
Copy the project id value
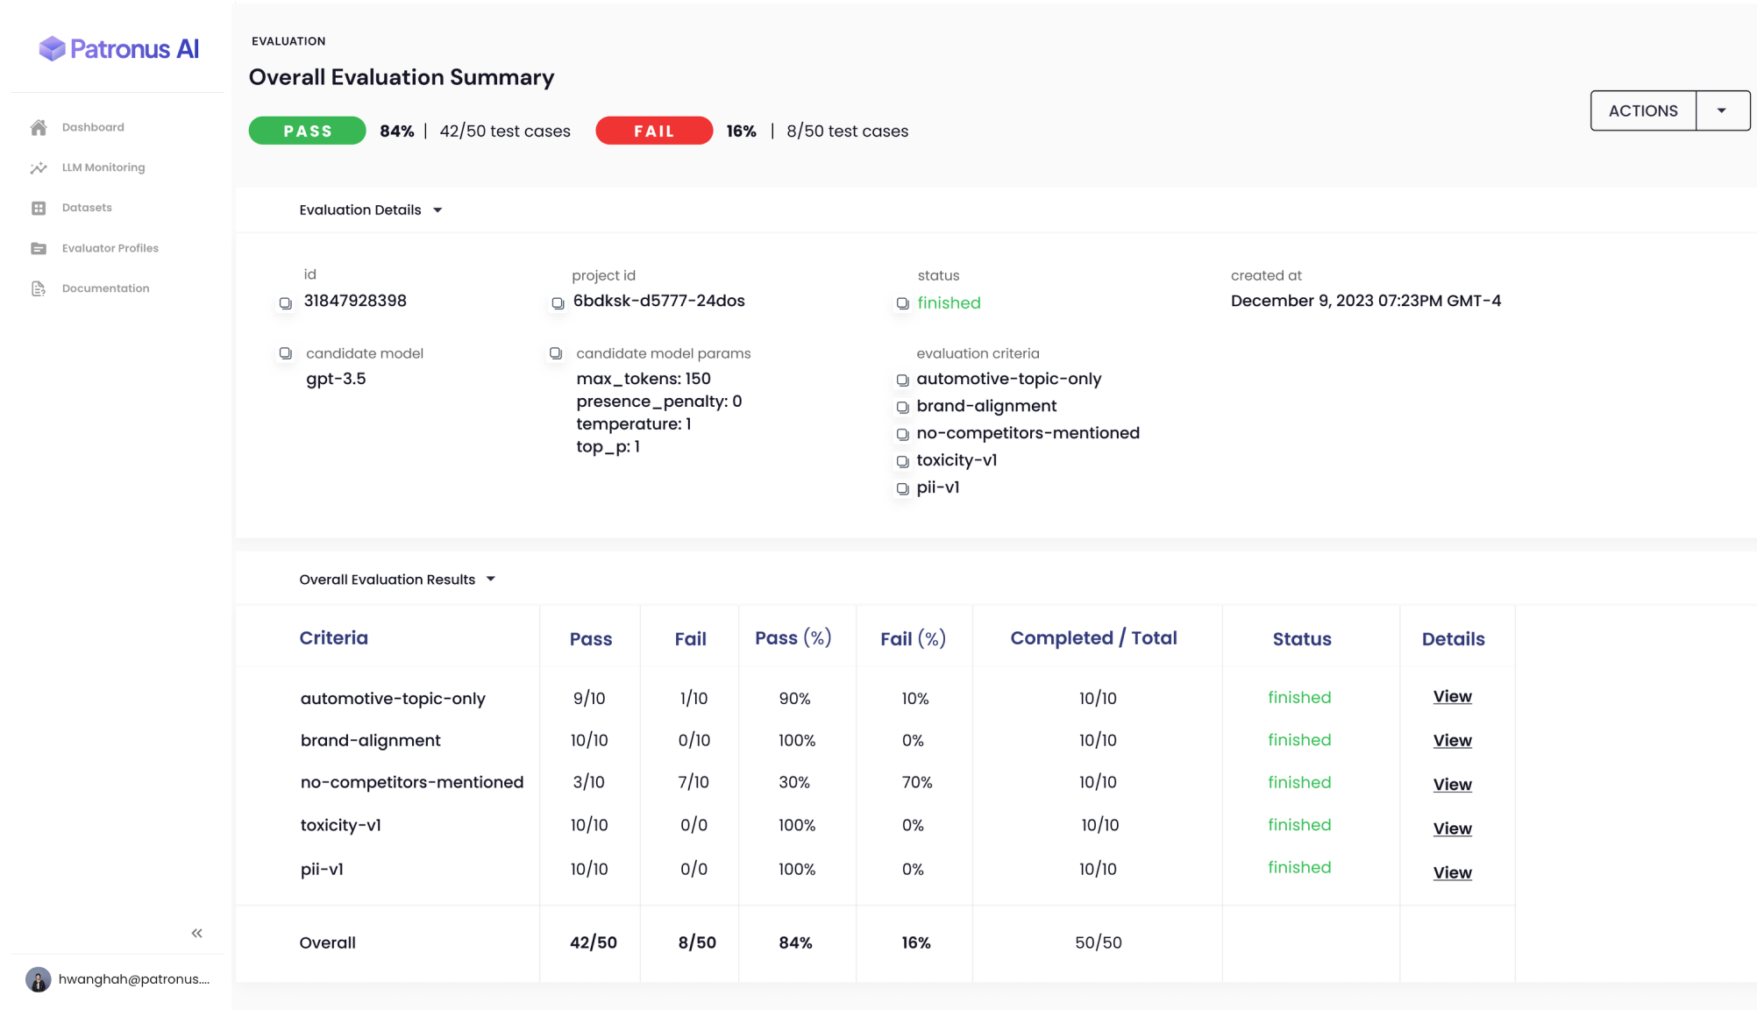(558, 303)
